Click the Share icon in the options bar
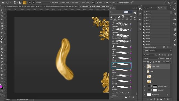The height and width of the screenshot is (101, 179). pos(175,3)
